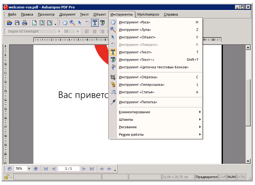The image size is (255, 185).
Task: Open the Просмотр menu
Action: click(x=46, y=14)
